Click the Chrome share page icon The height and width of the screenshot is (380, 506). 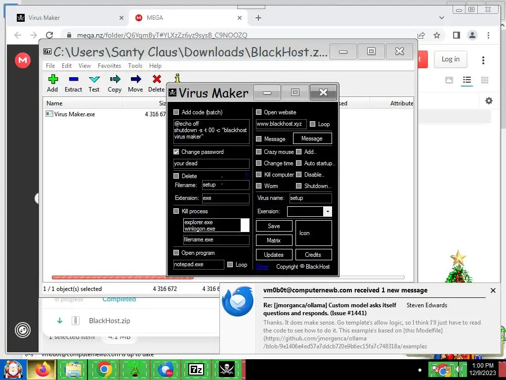(x=421, y=35)
